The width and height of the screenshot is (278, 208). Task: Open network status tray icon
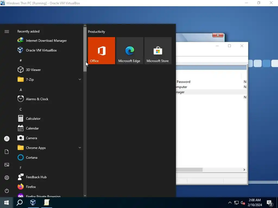click(236, 203)
